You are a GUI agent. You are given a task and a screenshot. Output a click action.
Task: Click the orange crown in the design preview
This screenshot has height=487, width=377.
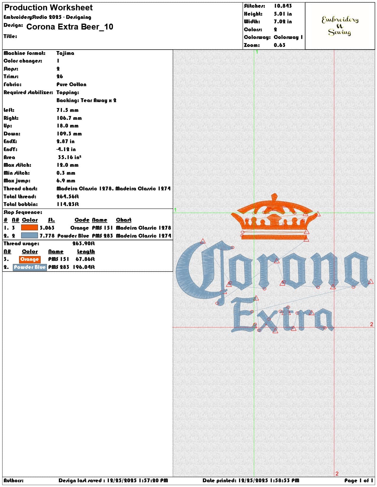(274, 217)
